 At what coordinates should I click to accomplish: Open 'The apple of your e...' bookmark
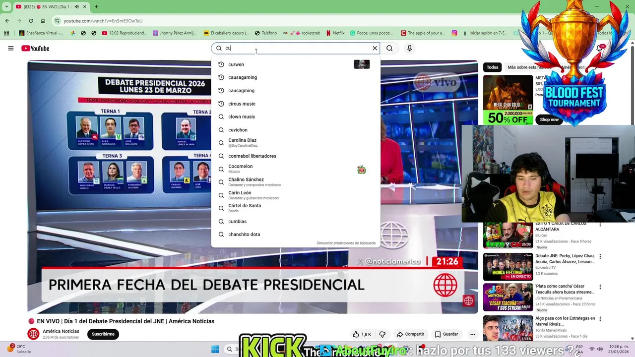[x=423, y=33]
